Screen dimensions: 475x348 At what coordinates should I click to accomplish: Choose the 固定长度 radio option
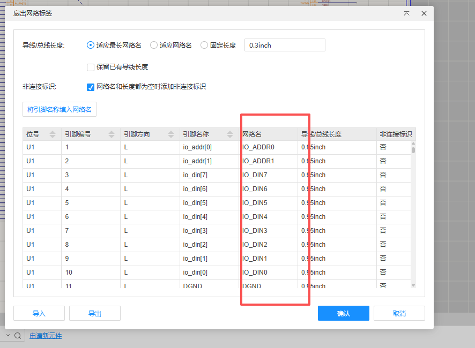(x=204, y=46)
